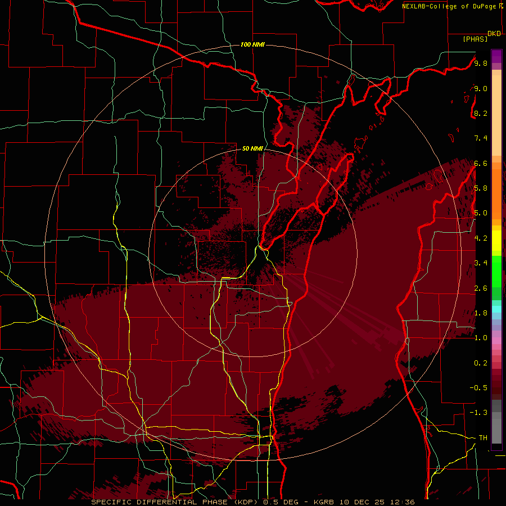Click the 8.2 value on the color scale
506x506 pixels.
click(481, 113)
